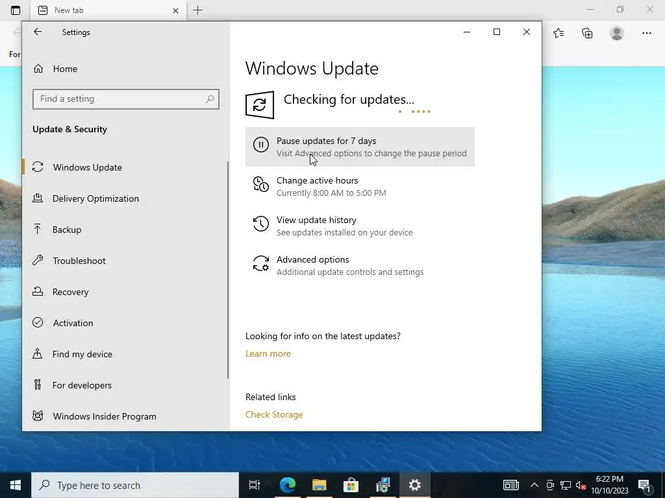Open Delivery Optimization settings
665x498 pixels.
[x=125, y=198]
